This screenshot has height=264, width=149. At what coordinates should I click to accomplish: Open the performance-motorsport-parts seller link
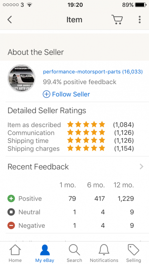click(93, 72)
